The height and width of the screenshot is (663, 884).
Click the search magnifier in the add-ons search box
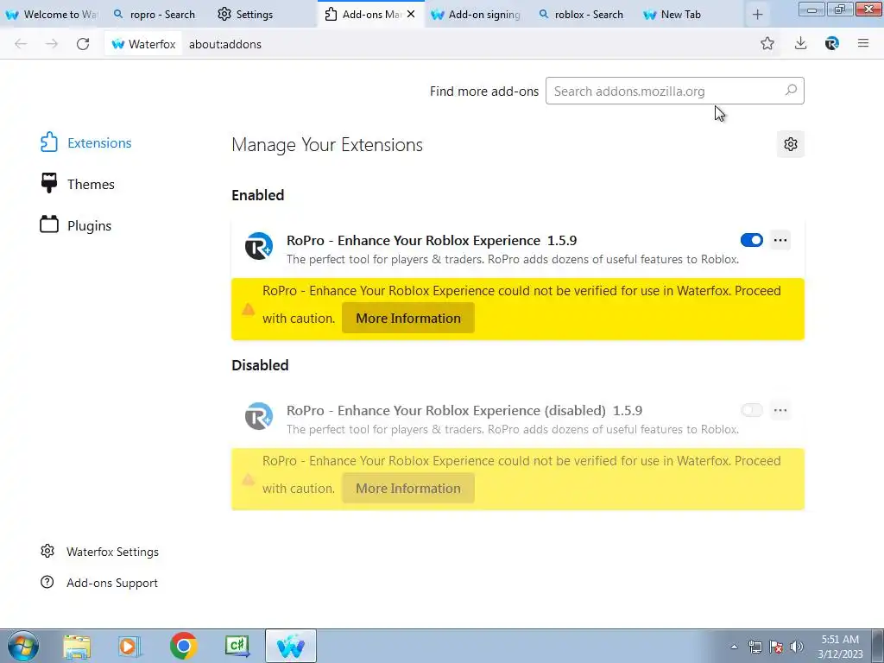click(x=791, y=90)
